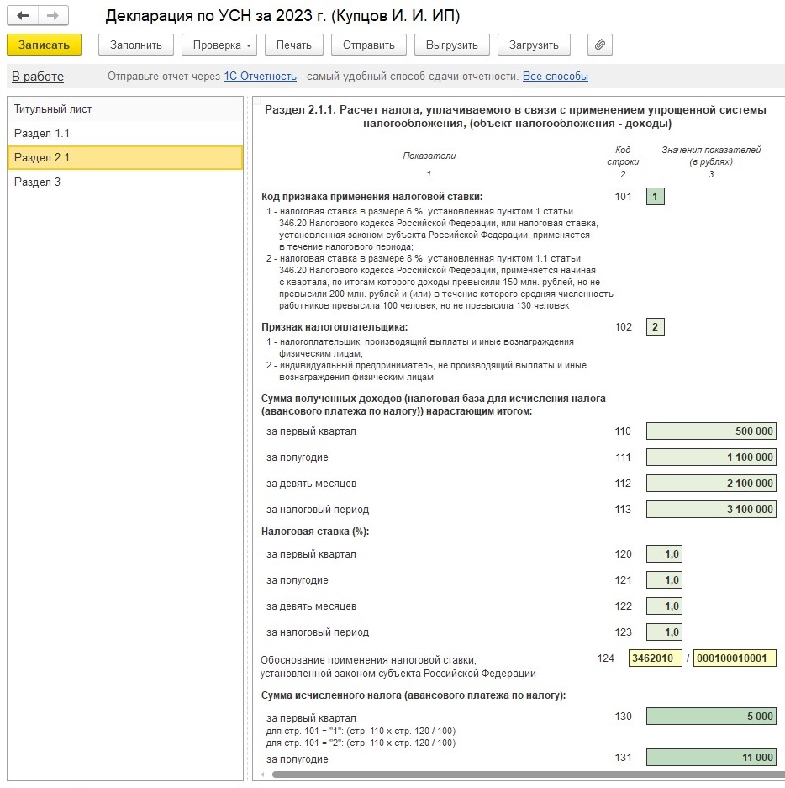
Task: Click the label Признак налогоплательщика
Action: click(x=335, y=327)
